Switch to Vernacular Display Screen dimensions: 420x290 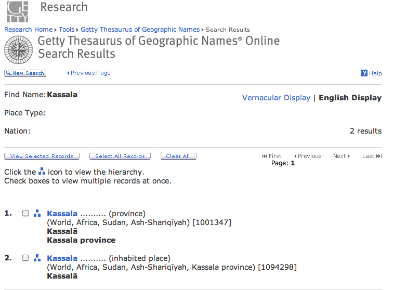click(x=276, y=98)
